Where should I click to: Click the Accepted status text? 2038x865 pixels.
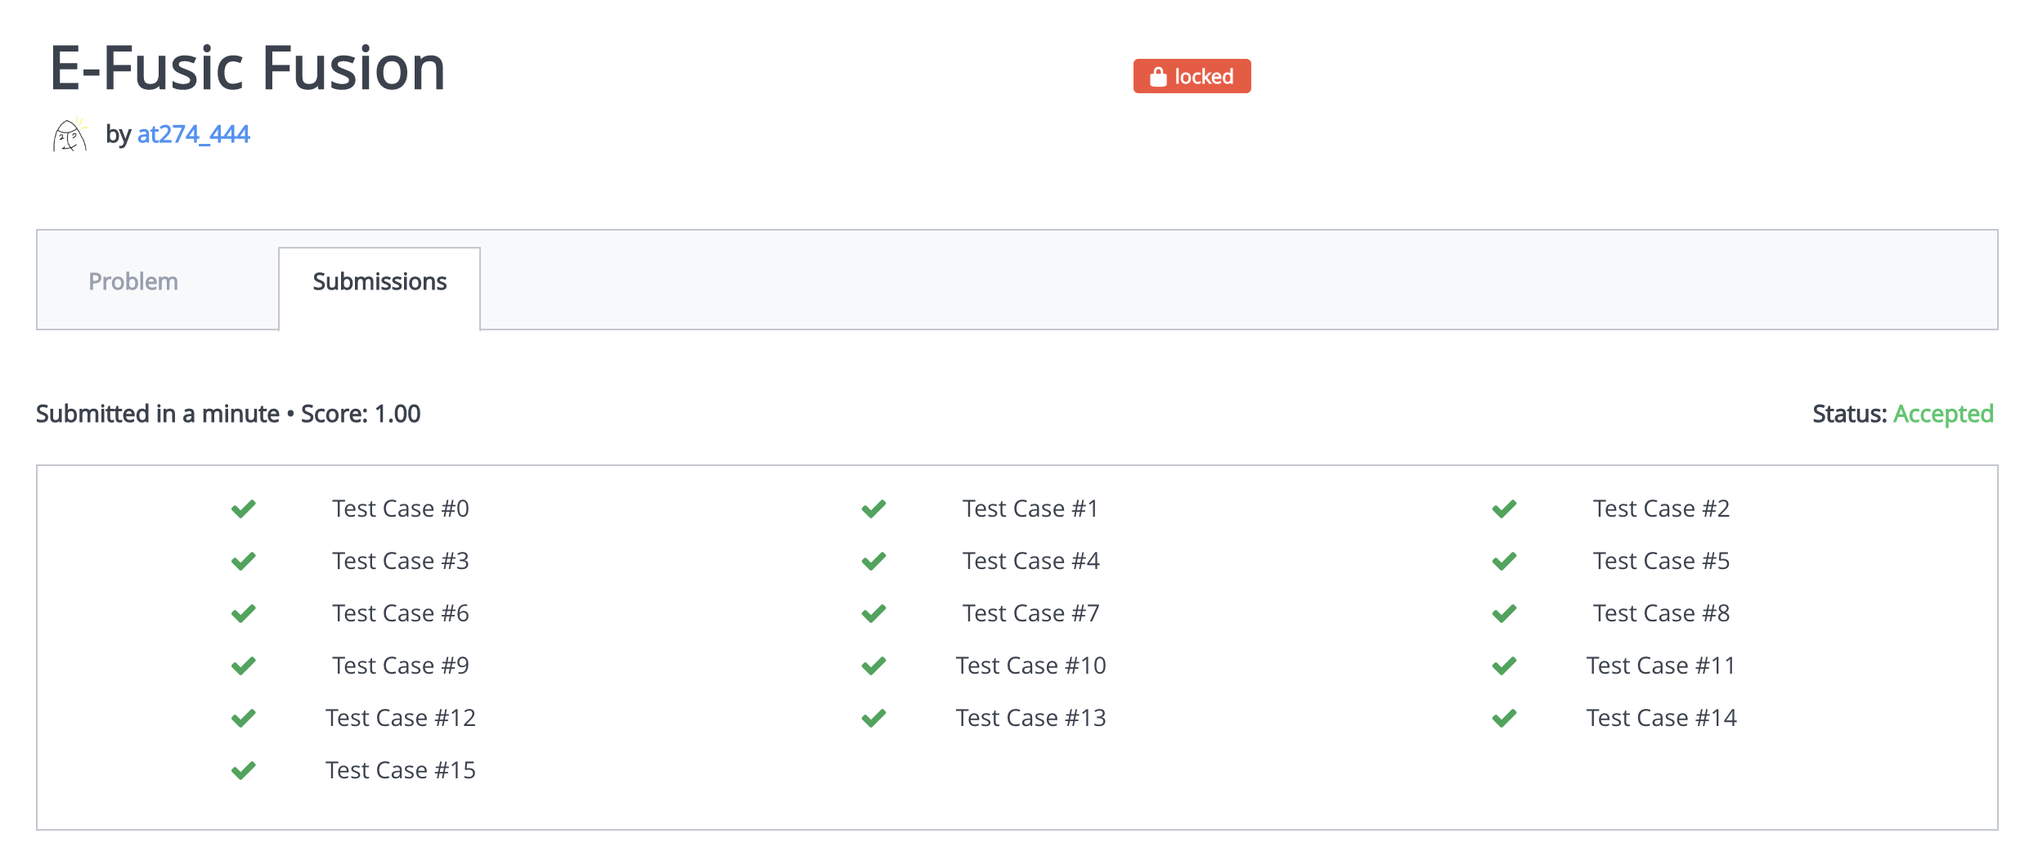pyautogui.click(x=1943, y=414)
